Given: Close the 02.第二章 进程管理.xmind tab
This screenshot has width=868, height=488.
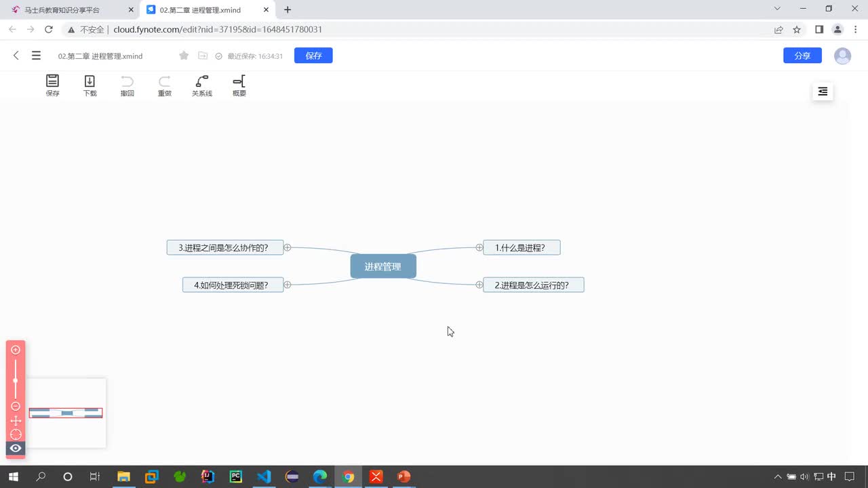Looking at the screenshot, I should (x=267, y=9).
